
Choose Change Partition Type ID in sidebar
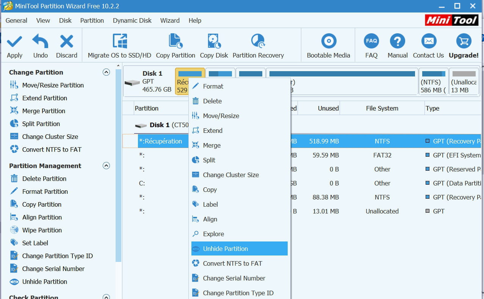tap(57, 256)
